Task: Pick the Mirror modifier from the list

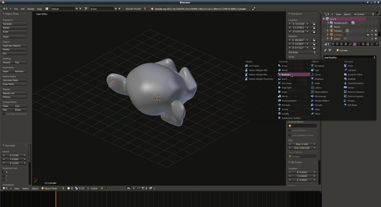Action: (x=284, y=96)
